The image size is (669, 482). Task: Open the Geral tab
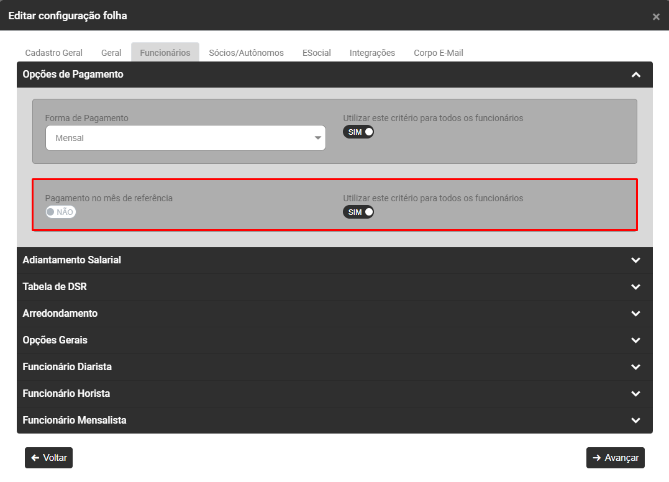click(x=111, y=53)
